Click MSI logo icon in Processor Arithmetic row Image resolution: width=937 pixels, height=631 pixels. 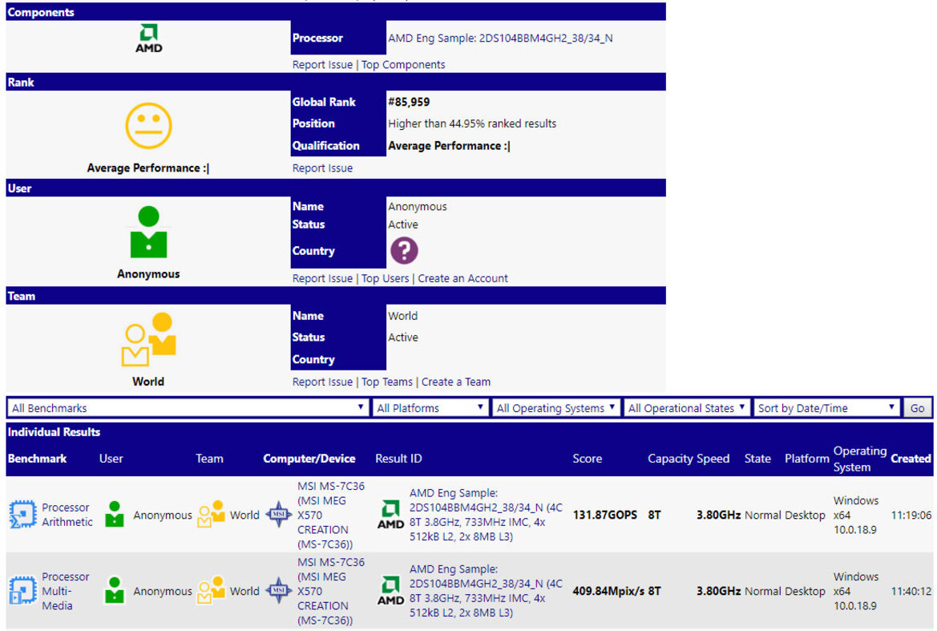[x=278, y=515]
